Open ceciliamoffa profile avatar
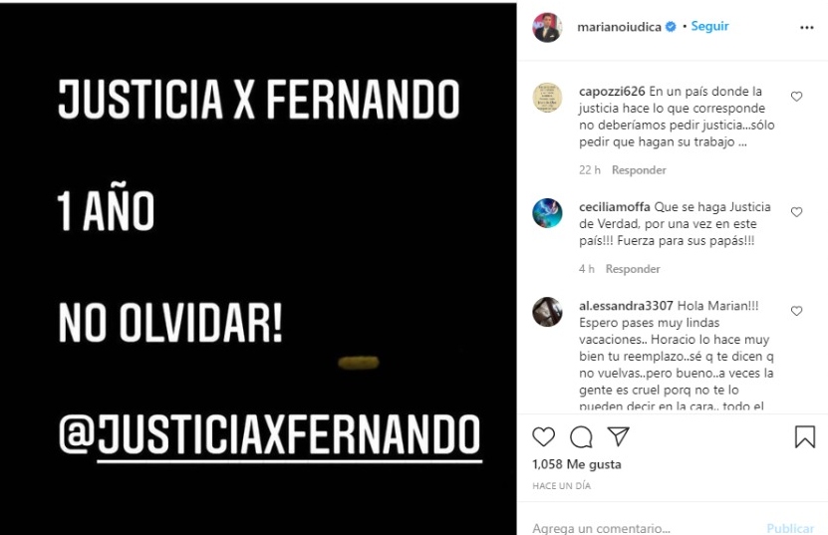The height and width of the screenshot is (535, 828). (x=547, y=213)
